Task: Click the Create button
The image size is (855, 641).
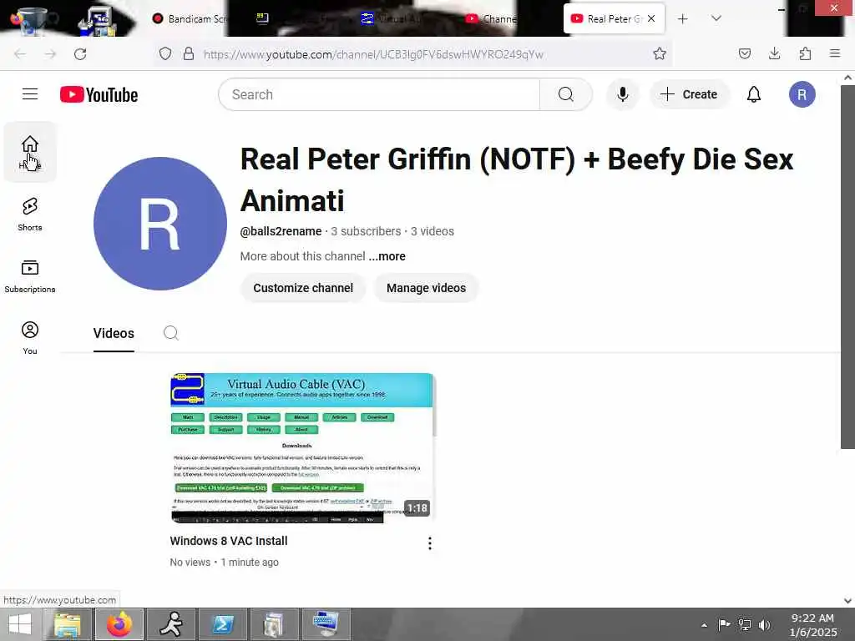Action: click(x=689, y=94)
